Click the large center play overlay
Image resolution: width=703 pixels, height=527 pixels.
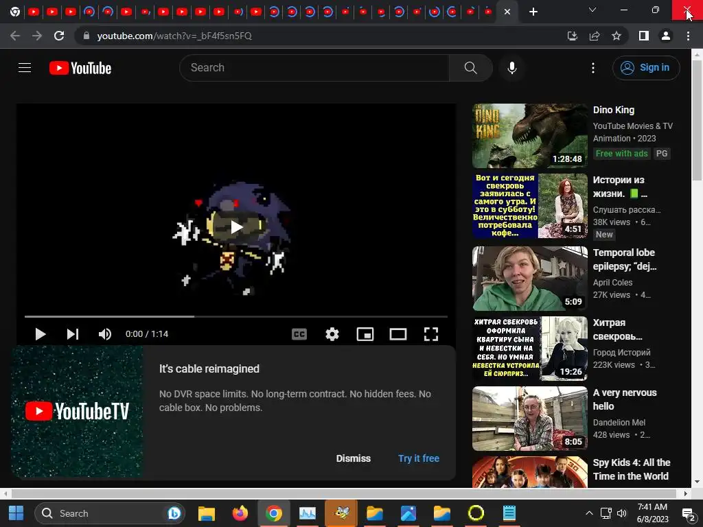tap(236, 226)
